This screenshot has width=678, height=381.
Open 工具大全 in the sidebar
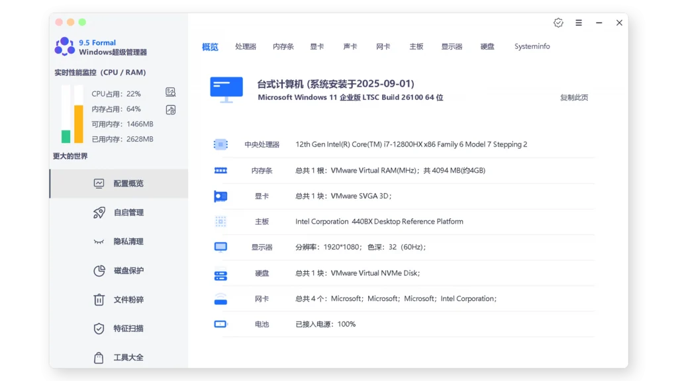click(x=119, y=358)
